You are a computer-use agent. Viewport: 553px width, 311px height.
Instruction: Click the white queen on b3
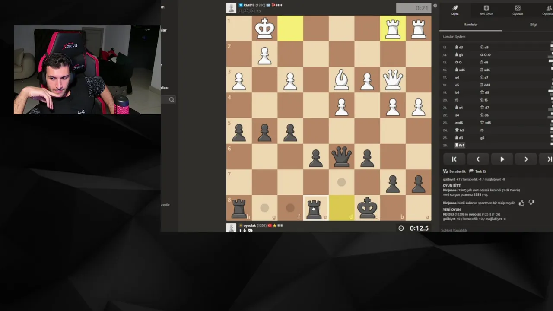click(x=393, y=80)
